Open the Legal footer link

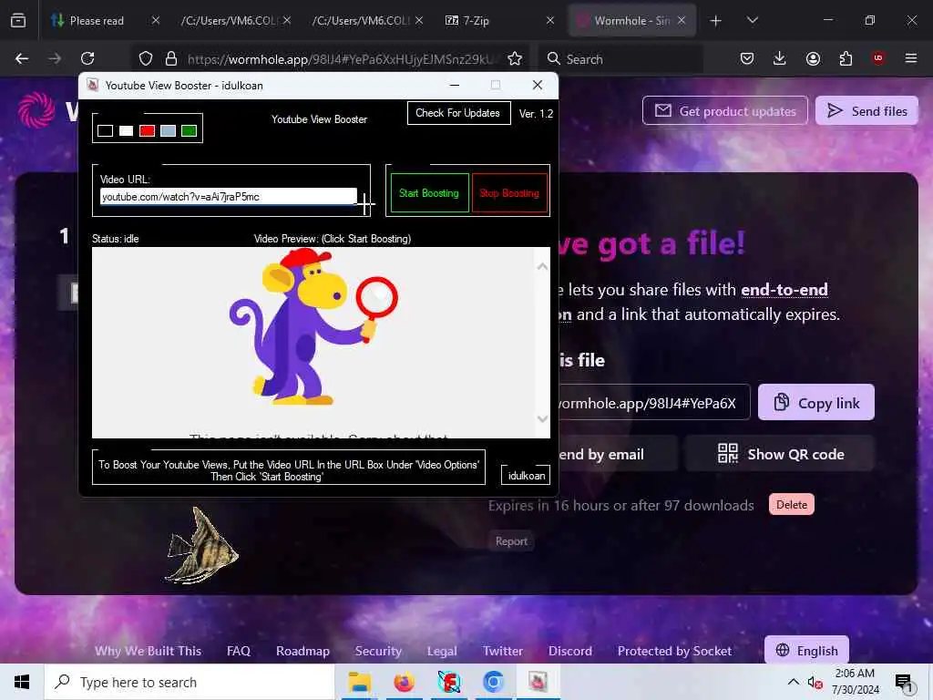tap(442, 651)
